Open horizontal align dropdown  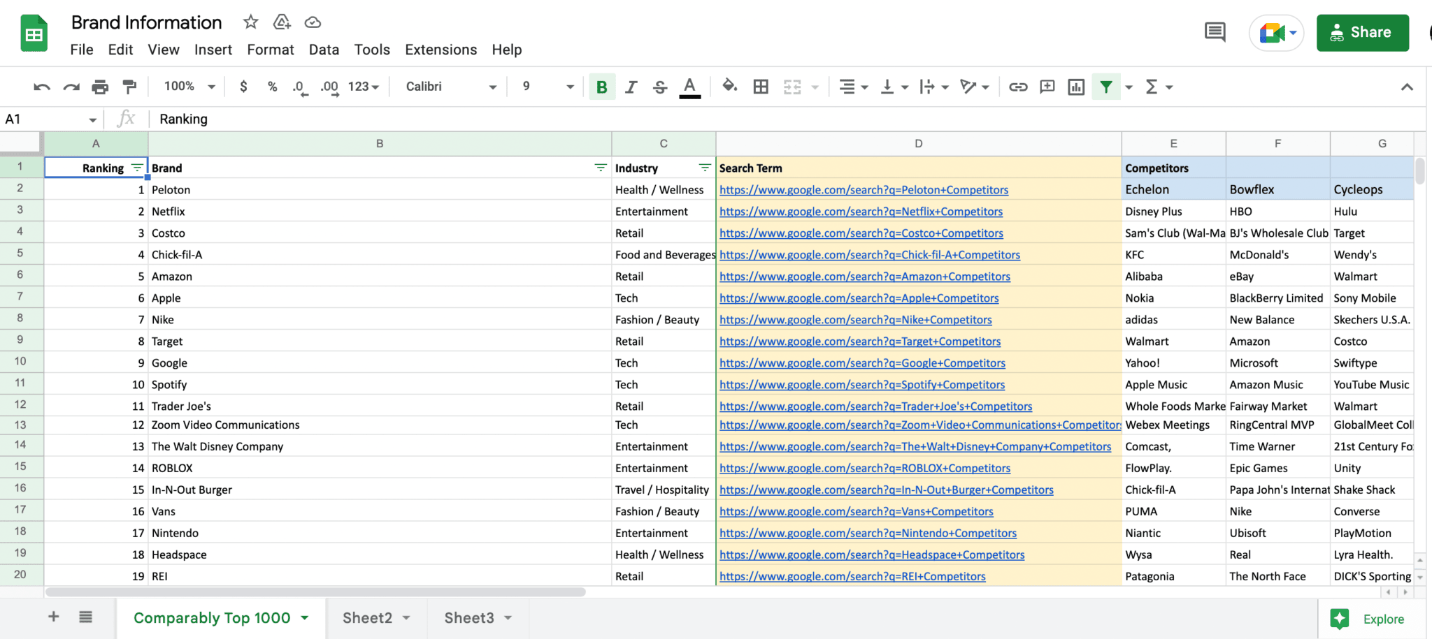[x=853, y=87]
